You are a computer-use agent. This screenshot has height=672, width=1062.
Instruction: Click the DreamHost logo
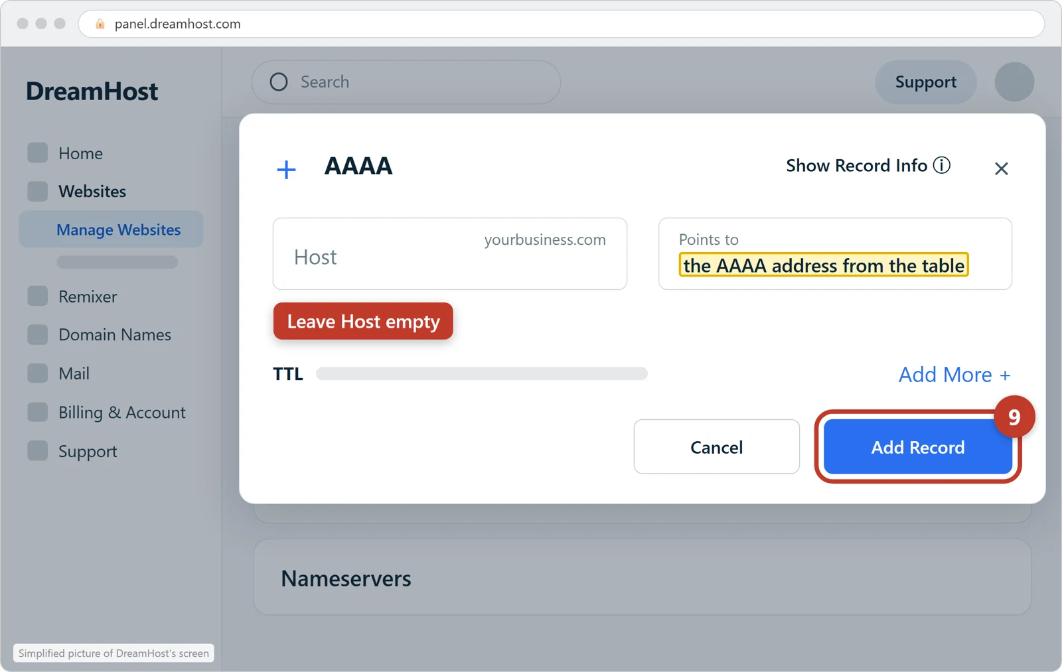[x=92, y=91]
